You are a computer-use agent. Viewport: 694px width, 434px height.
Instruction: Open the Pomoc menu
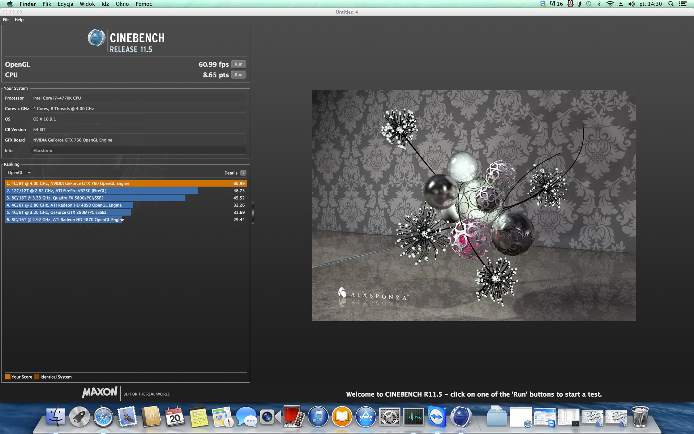pos(144,4)
